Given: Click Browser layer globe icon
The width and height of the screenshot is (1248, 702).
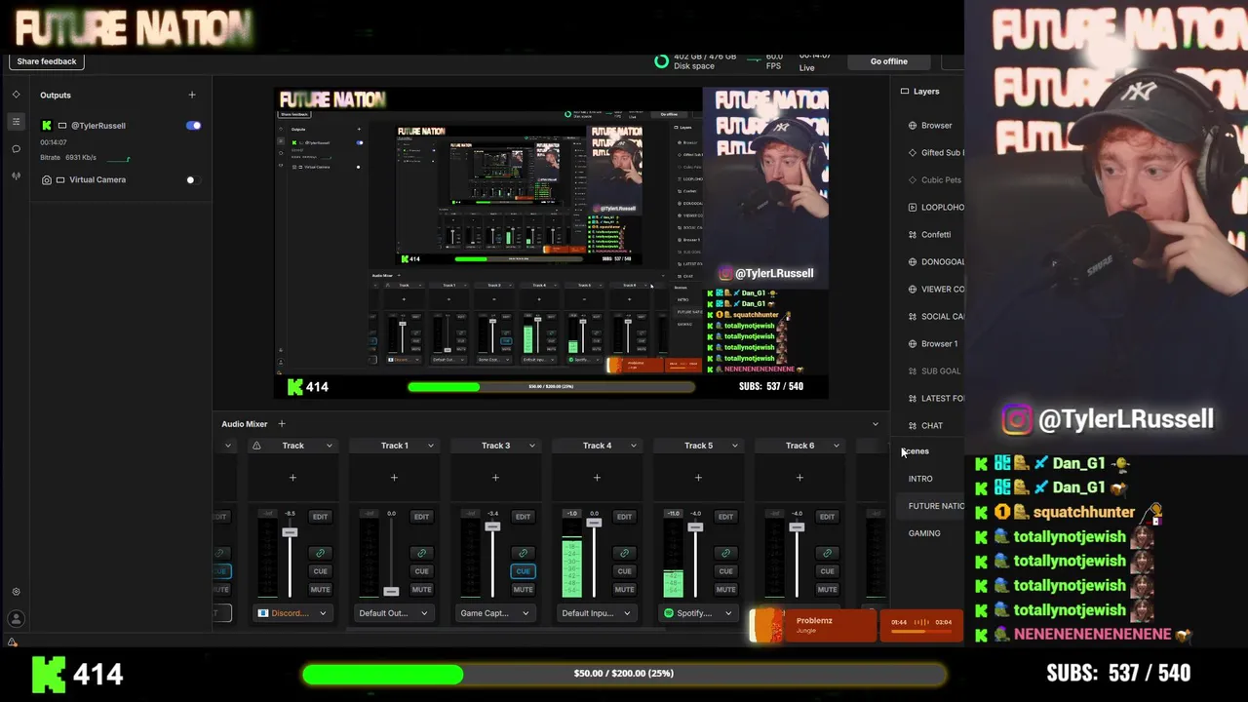Looking at the screenshot, I should pos(913,126).
